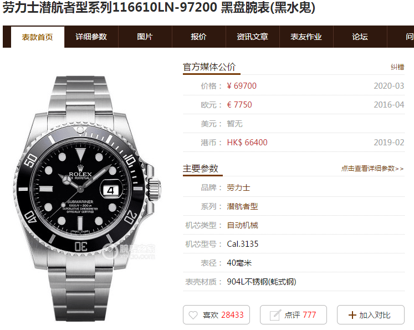The image size is (414, 330).
Task: Open the 论坛 tab
Action: click(x=360, y=37)
